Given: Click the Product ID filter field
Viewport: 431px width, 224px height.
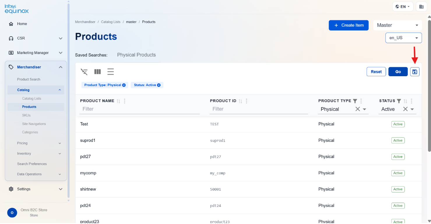Looking at the screenshot, I should [259, 109].
